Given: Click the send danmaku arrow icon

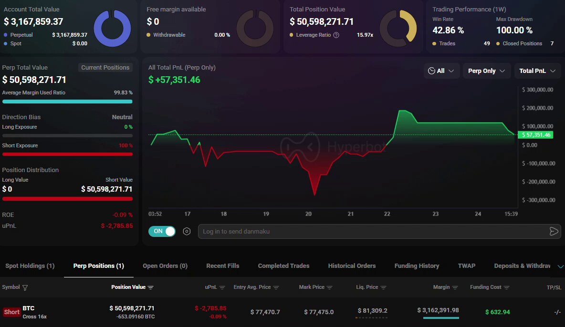Looking at the screenshot, I should click(554, 231).
